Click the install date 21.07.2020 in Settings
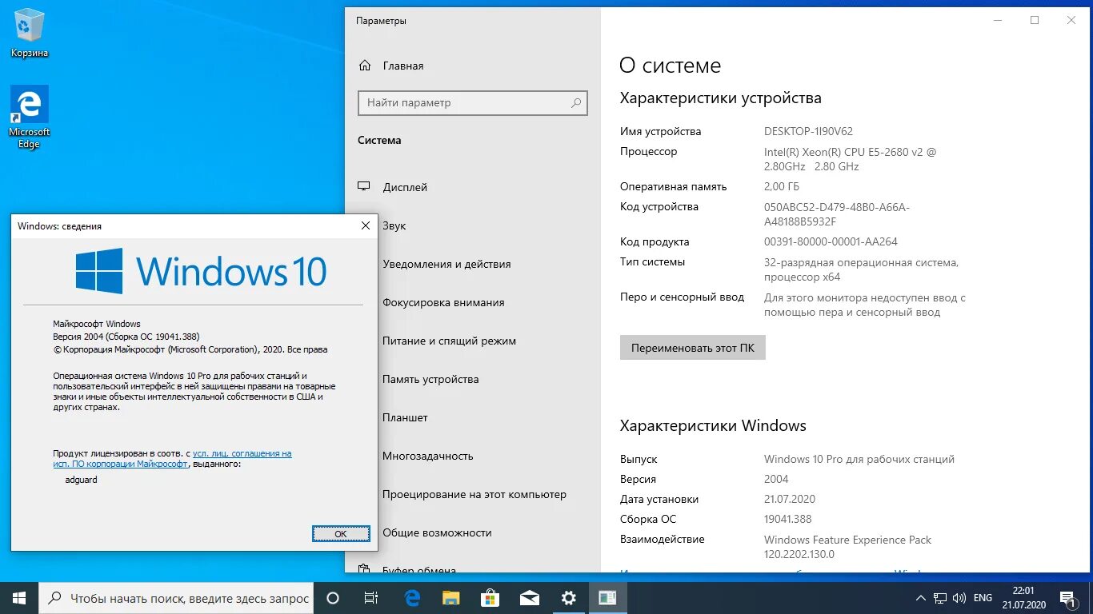This screenshot has height=614, width=1093. (x=790, y=499)
